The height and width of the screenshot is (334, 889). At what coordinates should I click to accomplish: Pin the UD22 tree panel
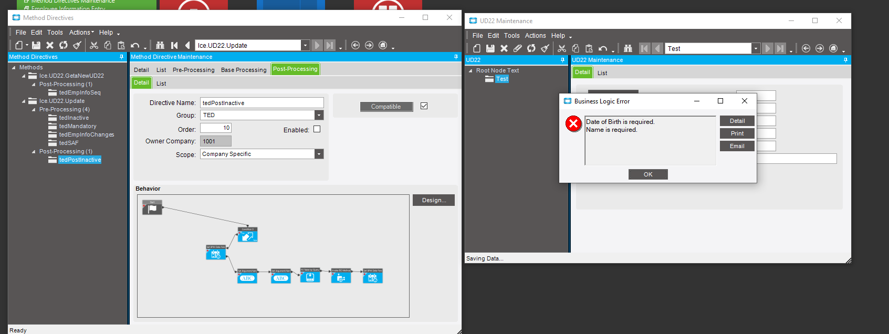563,60
